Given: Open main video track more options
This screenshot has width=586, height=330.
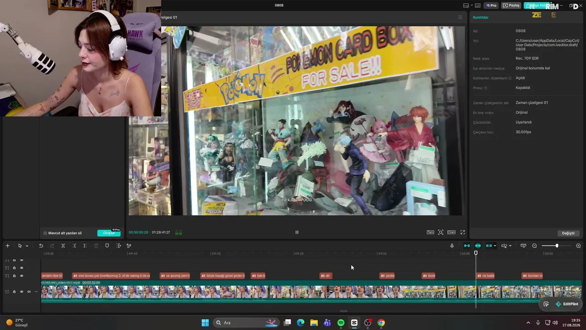Looking at the screenshot, I should pyautogui.click(x=36, y=291).
